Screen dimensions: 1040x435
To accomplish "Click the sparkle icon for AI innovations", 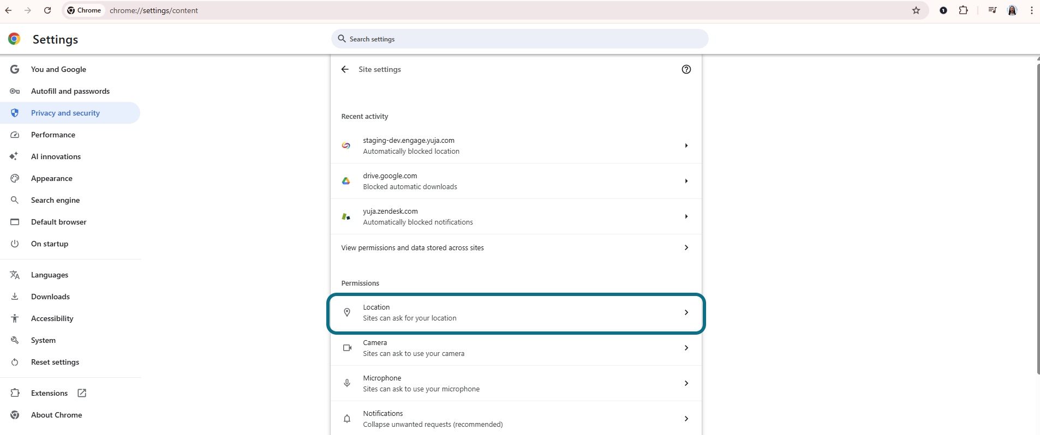I will pyautogui.click(x=14, y=156).
